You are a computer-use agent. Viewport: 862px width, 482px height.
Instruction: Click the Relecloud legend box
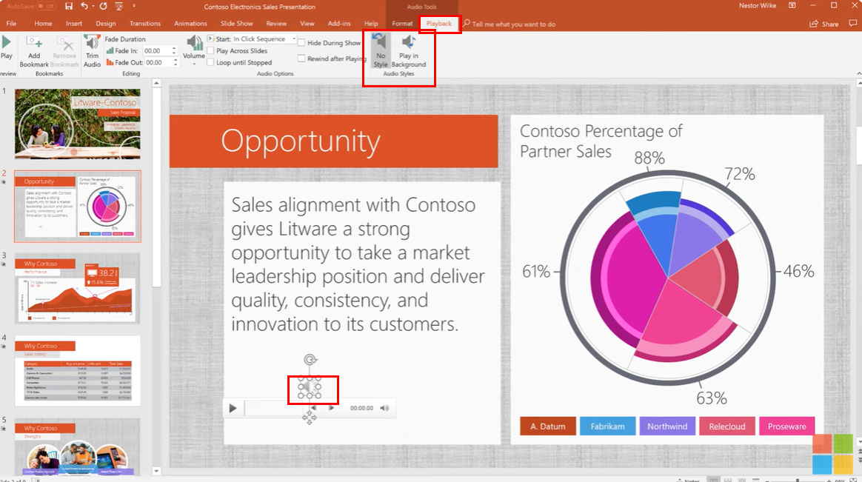[x=726, y=426]
